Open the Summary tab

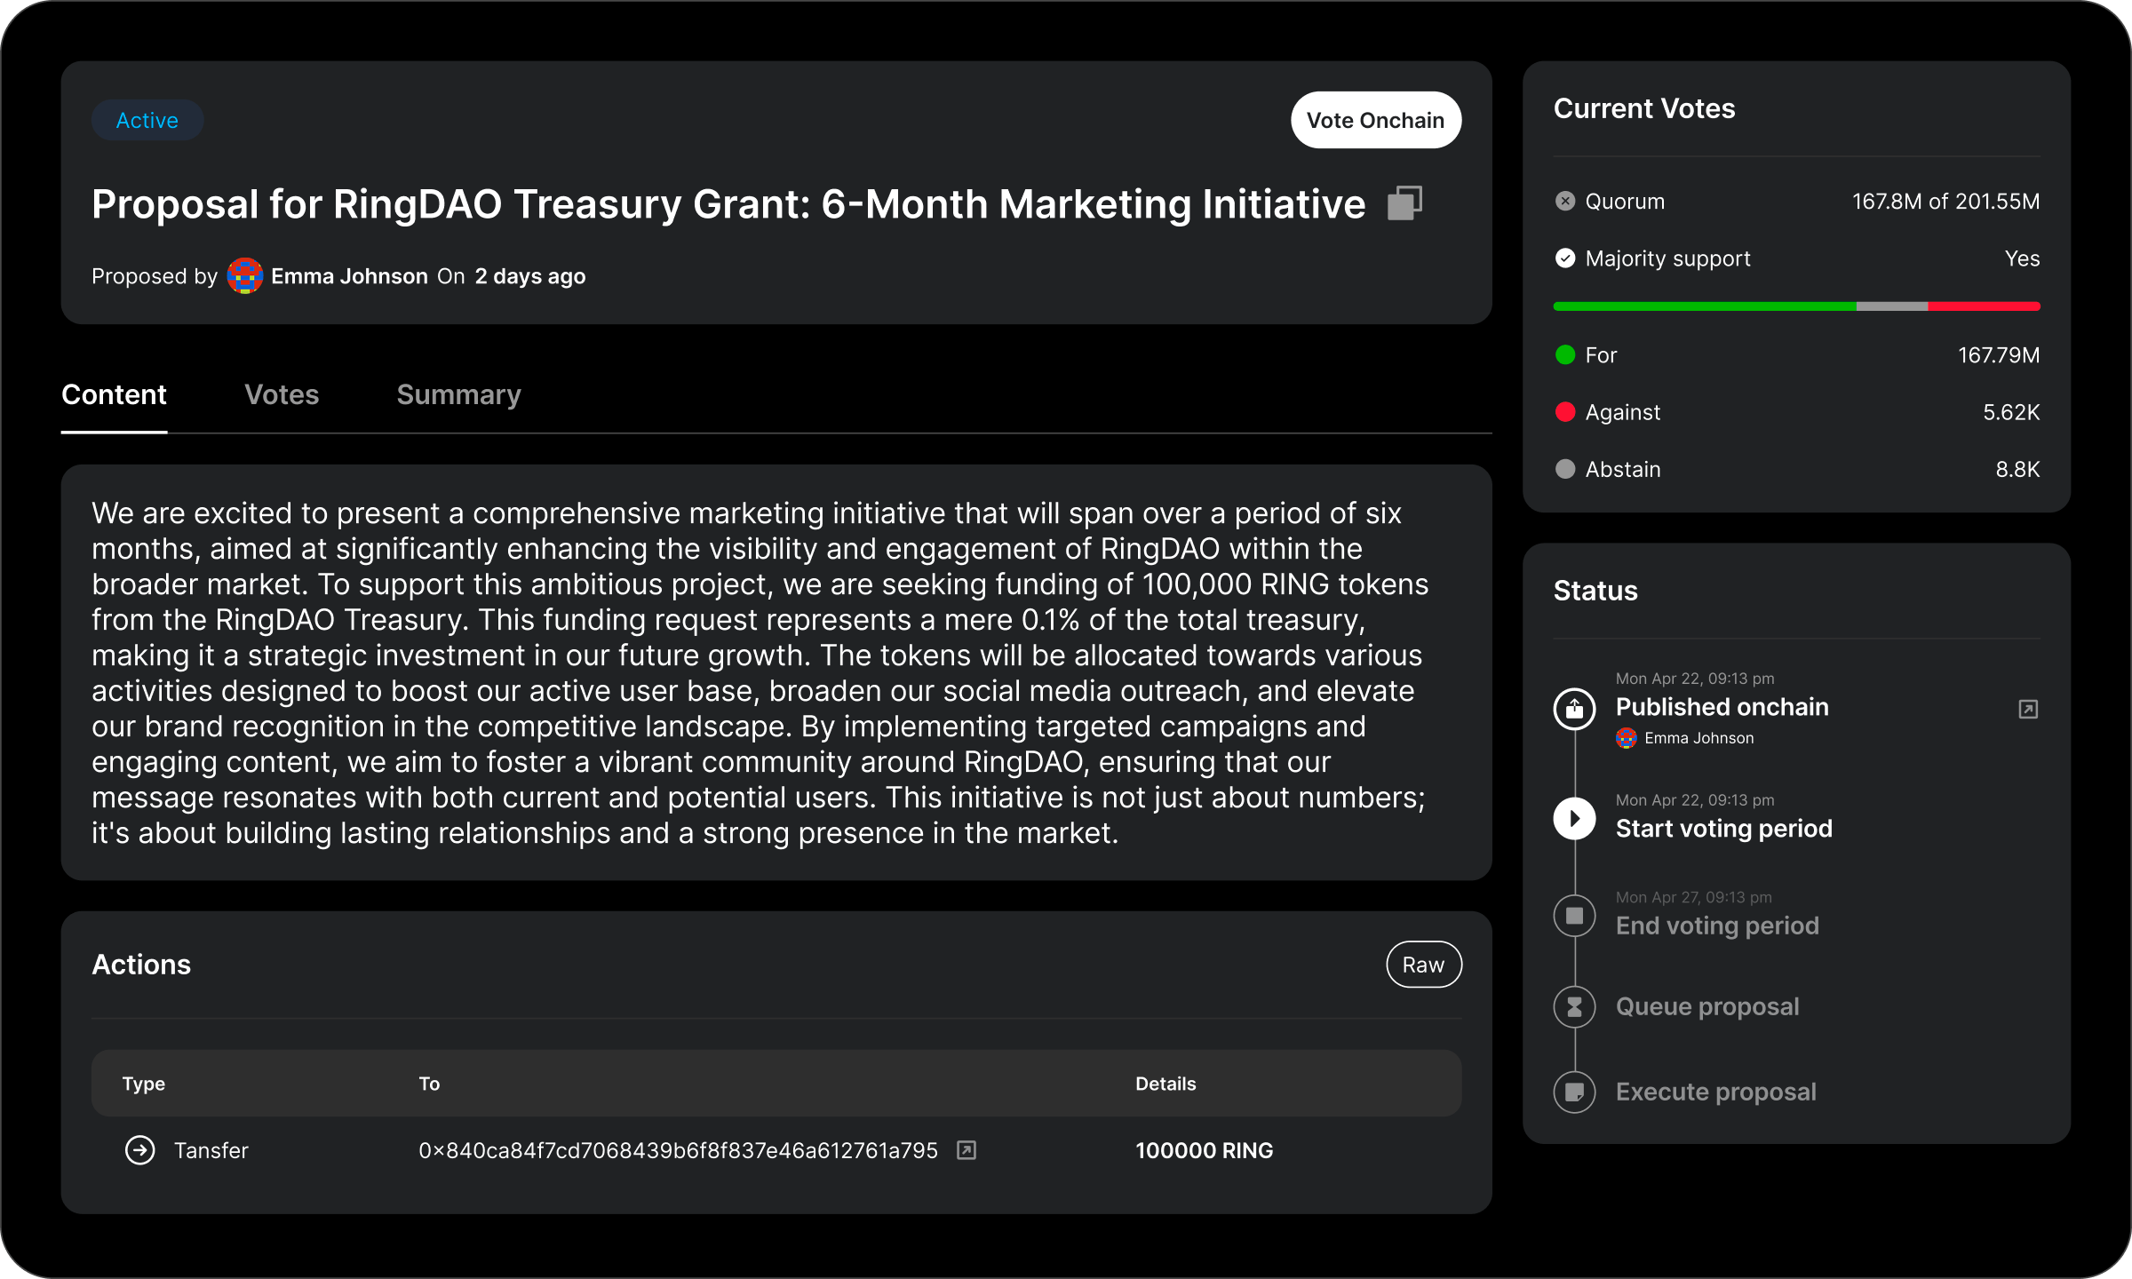pos(458,394)
